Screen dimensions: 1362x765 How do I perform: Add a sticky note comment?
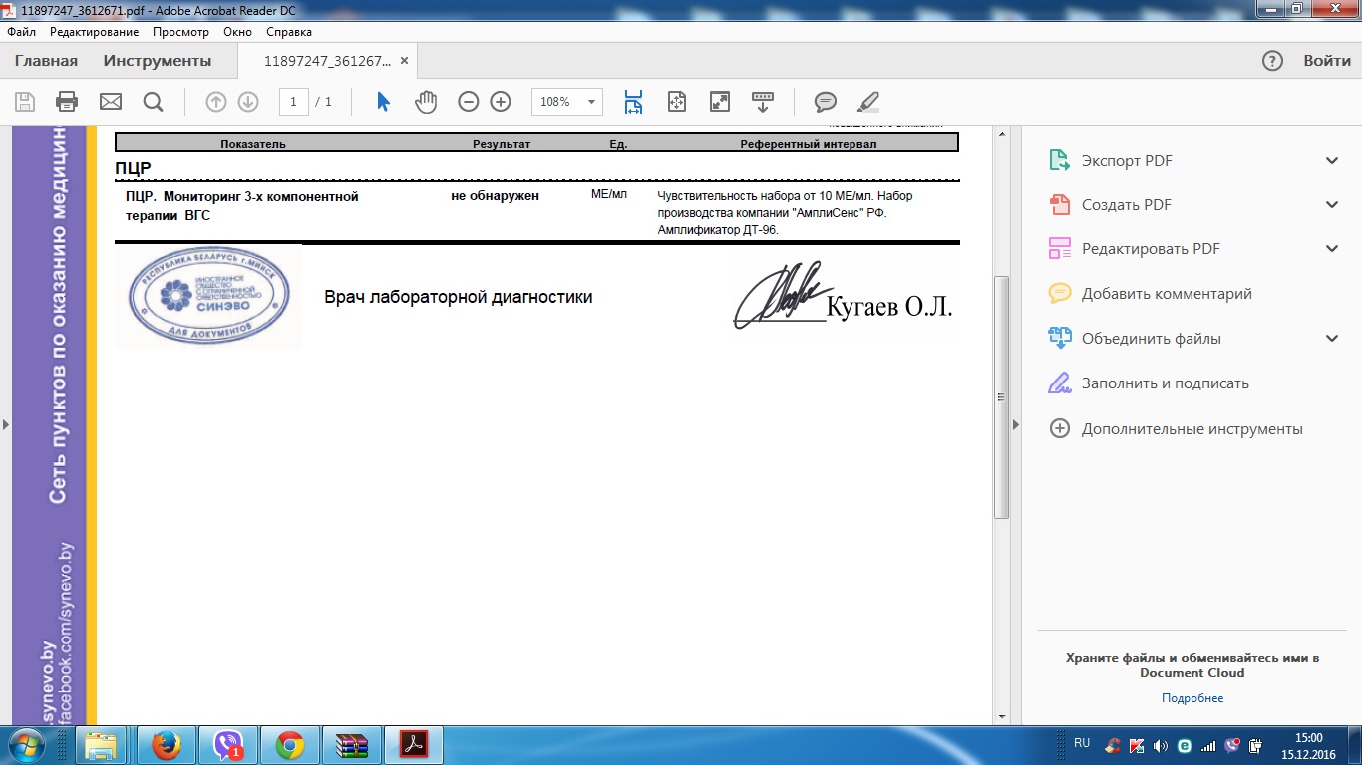click(825, 102)
